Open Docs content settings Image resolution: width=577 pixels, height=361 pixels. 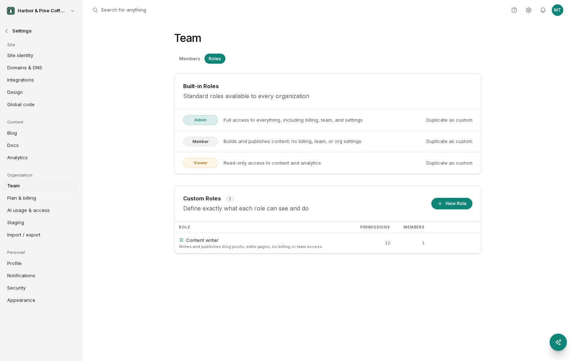[x=41, y=145]
